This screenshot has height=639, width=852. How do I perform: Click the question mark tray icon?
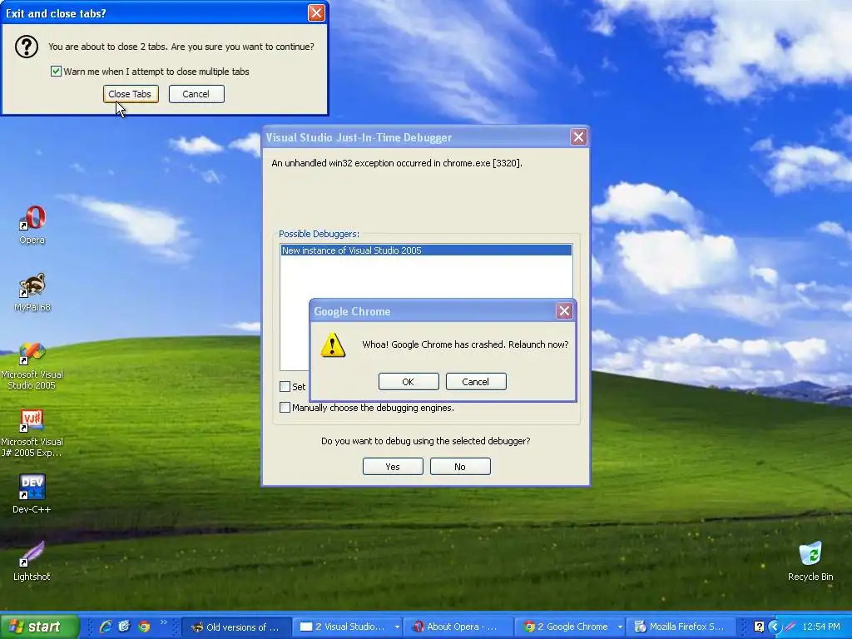[x=759, y=627]
